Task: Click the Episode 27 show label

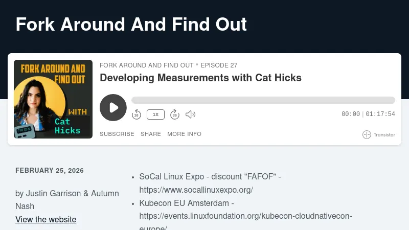Action: (219, 65)
